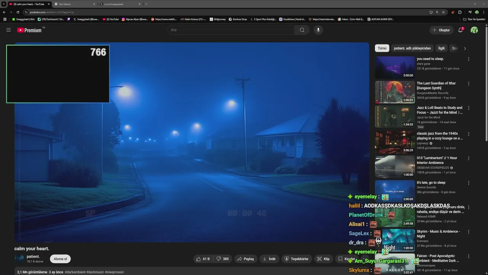488x275 pixels.
Task: Open the Twitch bookmark icon
Action: click(x=69, y=19)
